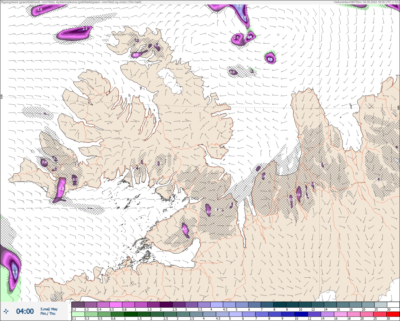The image size is (400, 321).
Task: Click the 5.6 value at the top of the map
Action: pos(239,6)
